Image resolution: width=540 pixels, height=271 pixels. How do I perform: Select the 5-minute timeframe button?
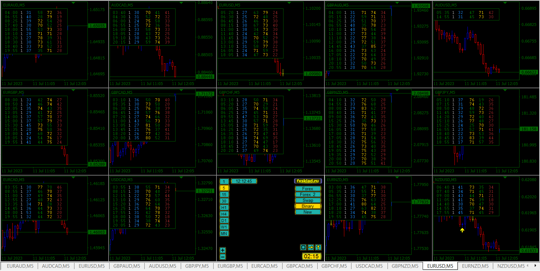coord(224,188)
